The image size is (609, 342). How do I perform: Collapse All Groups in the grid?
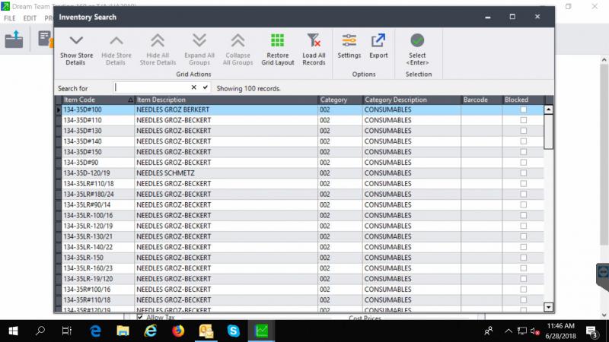point(238,42)
